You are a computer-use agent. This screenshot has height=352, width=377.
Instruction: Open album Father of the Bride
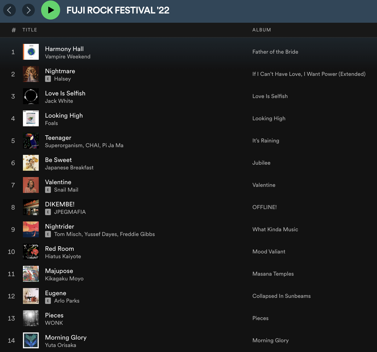point(275,52)
